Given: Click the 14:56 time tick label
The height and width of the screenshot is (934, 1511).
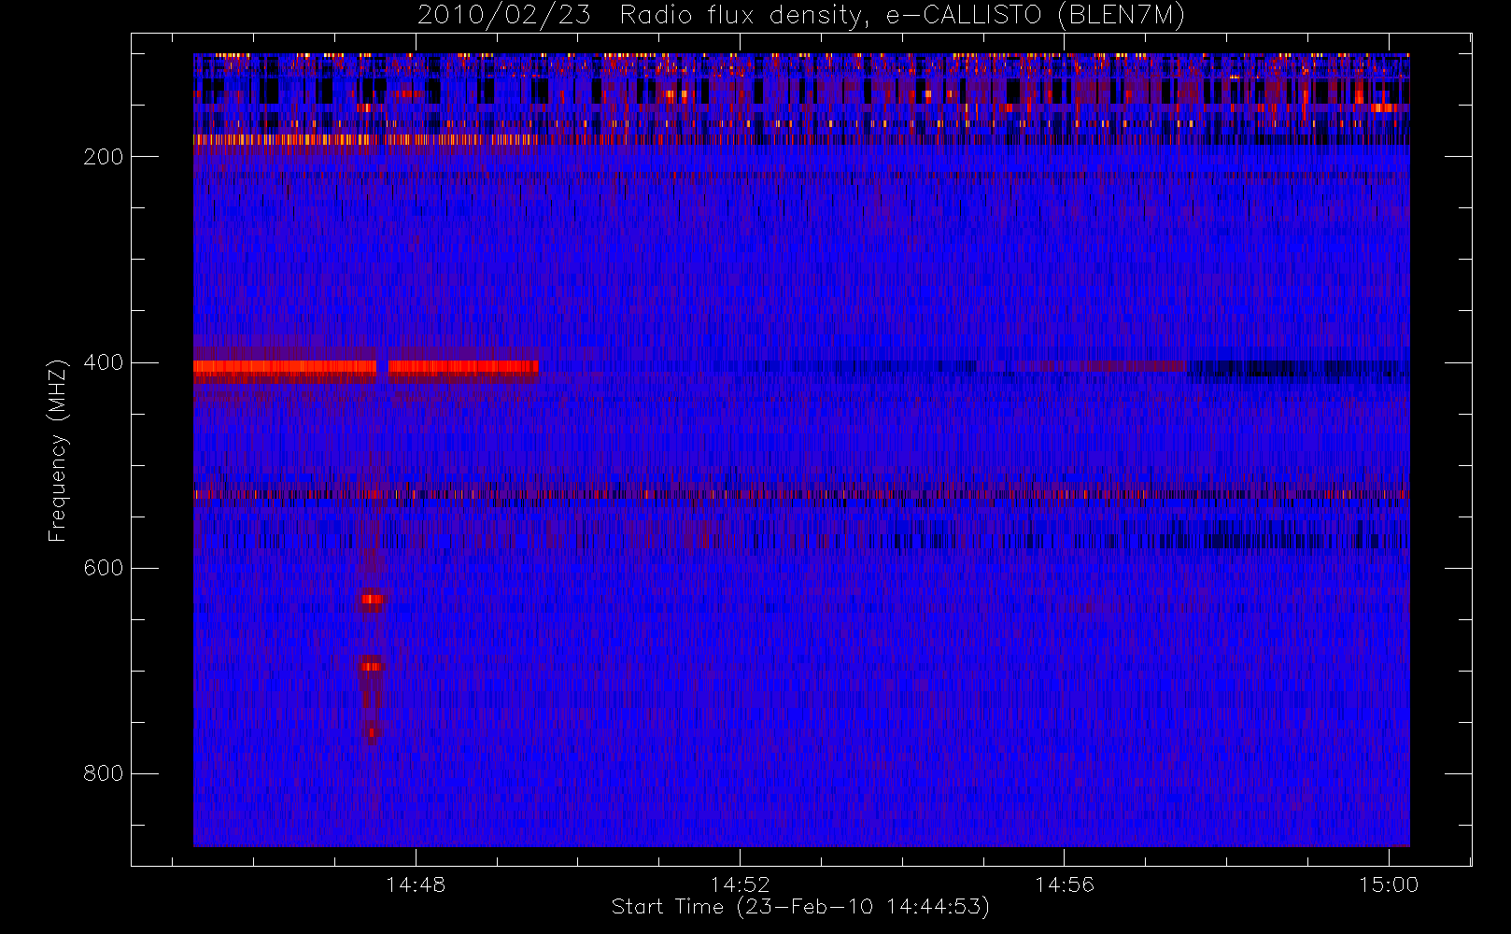Looking at the screenshot, I should tap(1065, 884).
